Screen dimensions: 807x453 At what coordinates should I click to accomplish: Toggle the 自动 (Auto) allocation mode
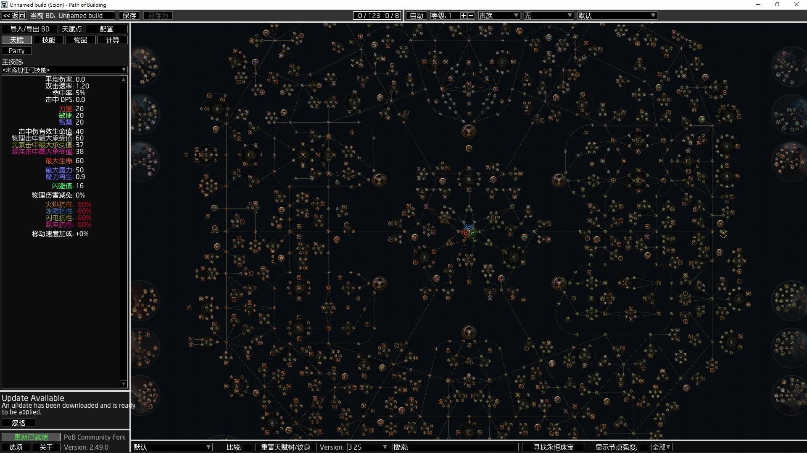click(416, 16)
